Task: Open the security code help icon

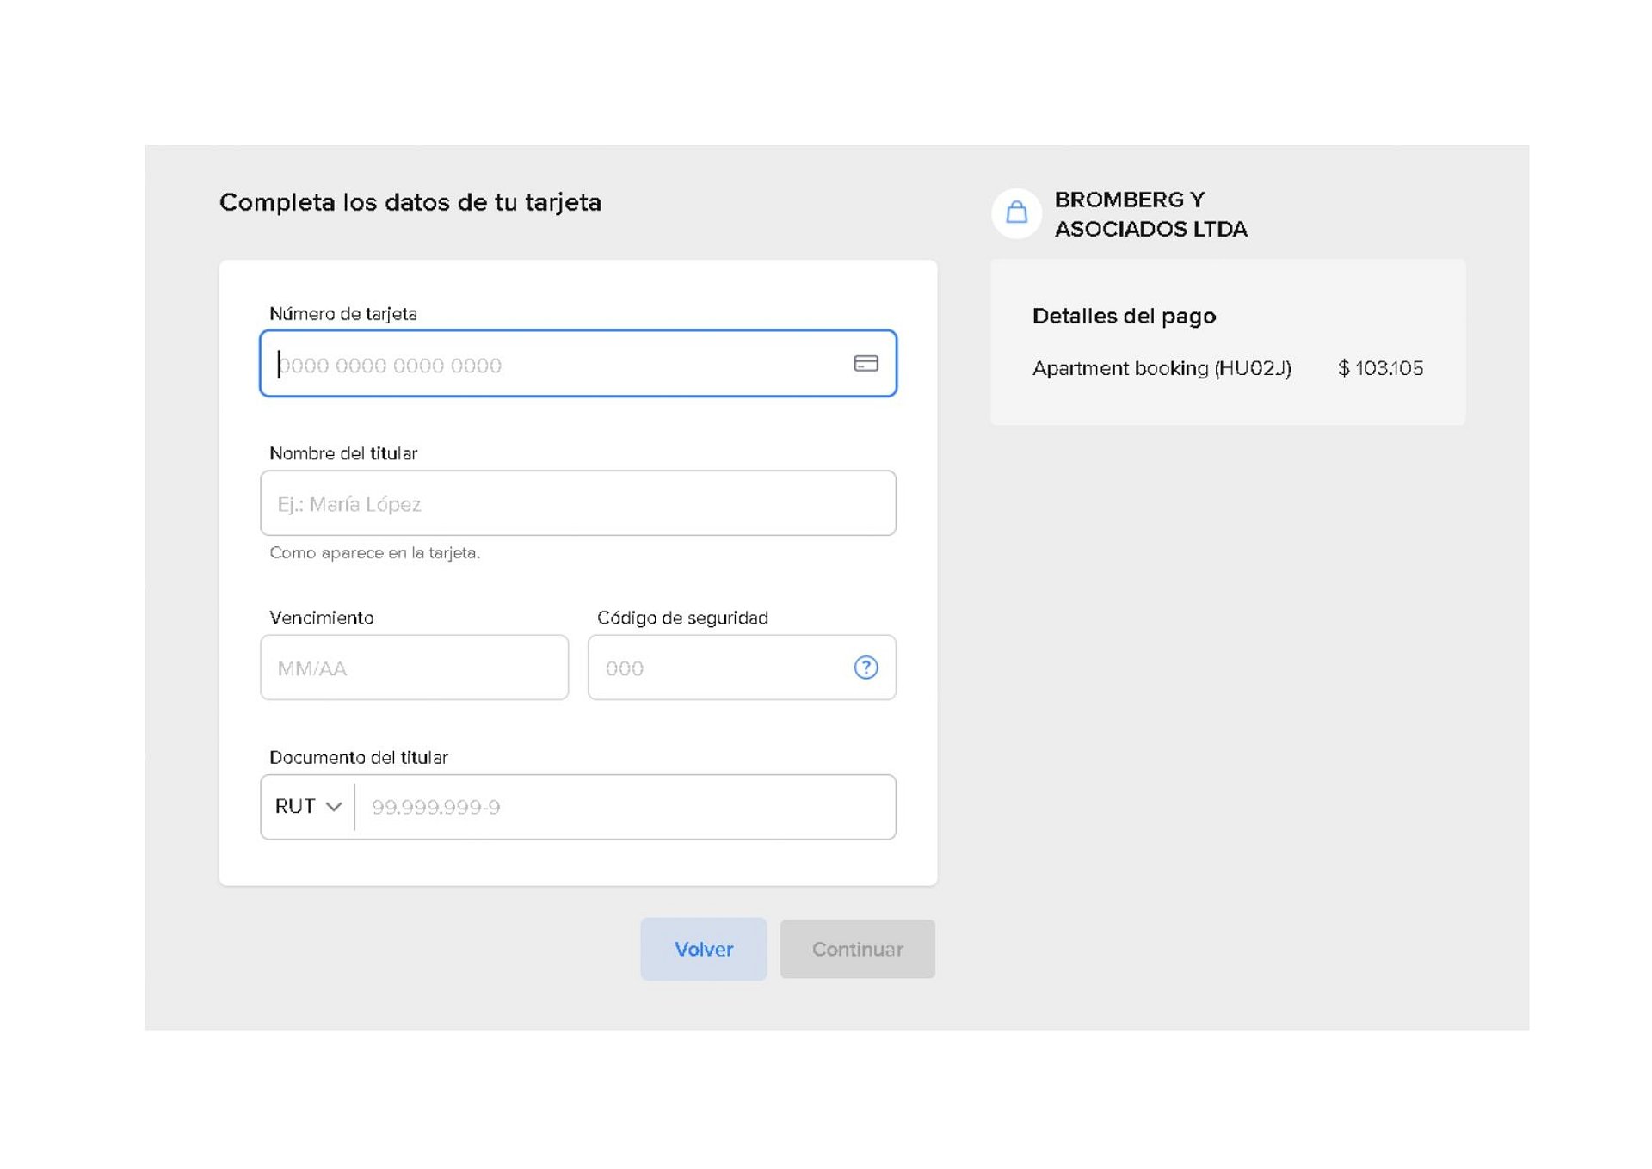Action: pos(866,668)
